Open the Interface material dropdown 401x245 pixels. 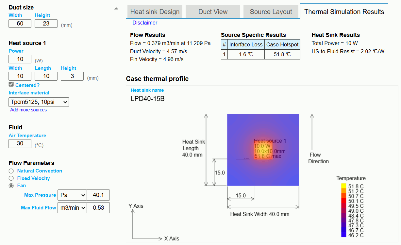(x=38, y=102)
